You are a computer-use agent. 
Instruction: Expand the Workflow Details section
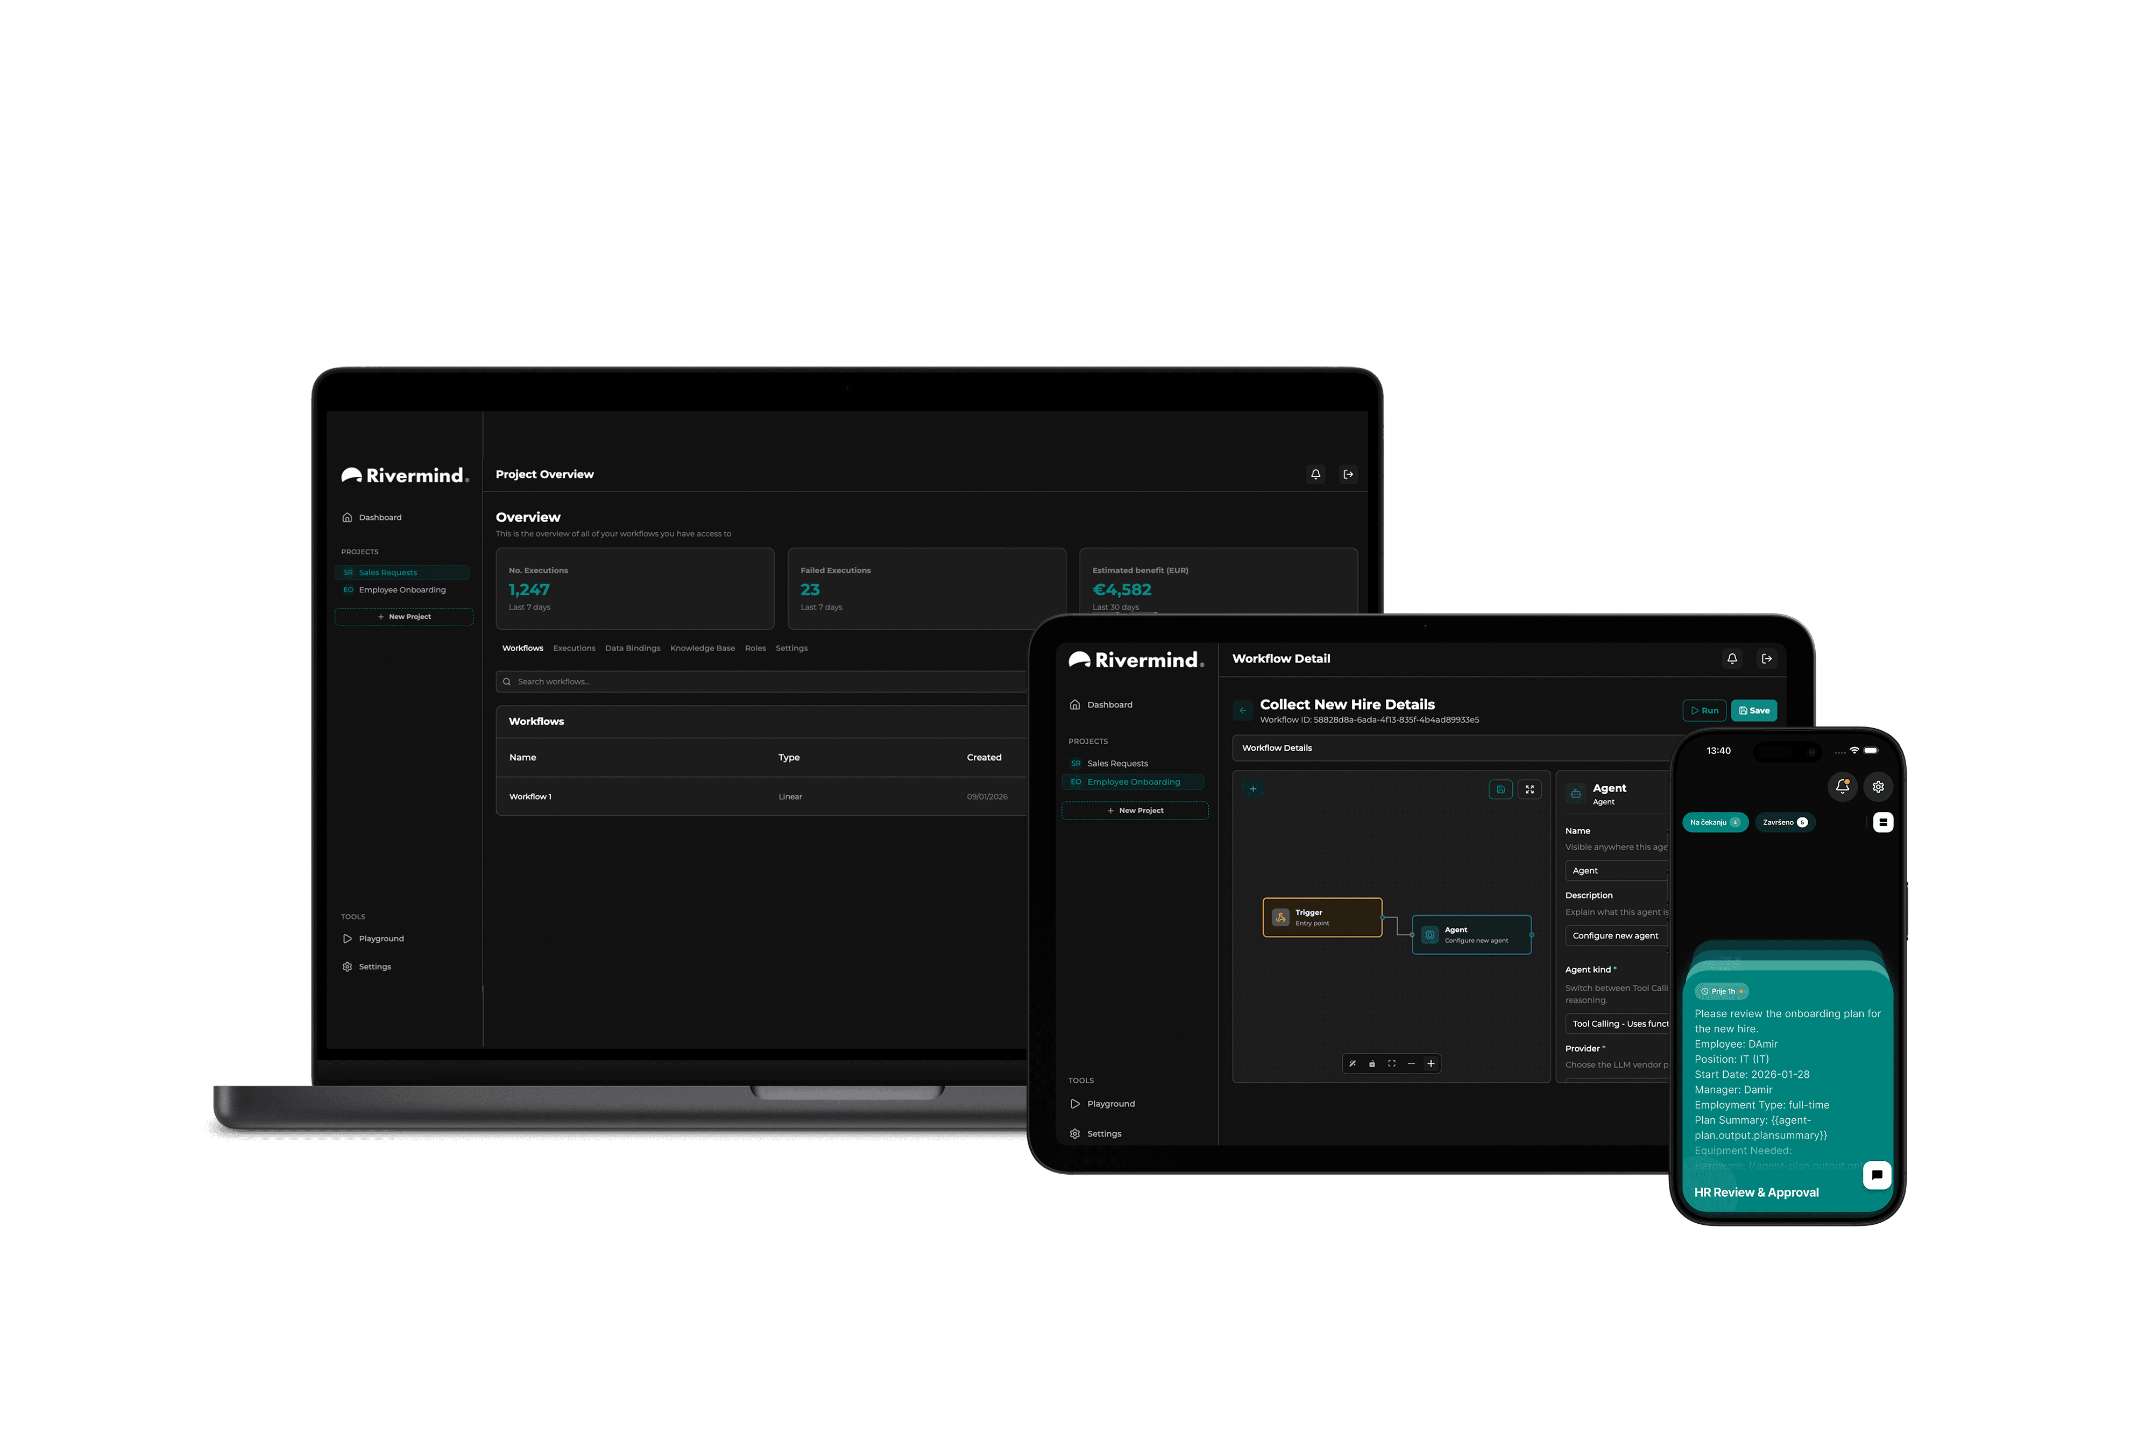point(1278,747)
